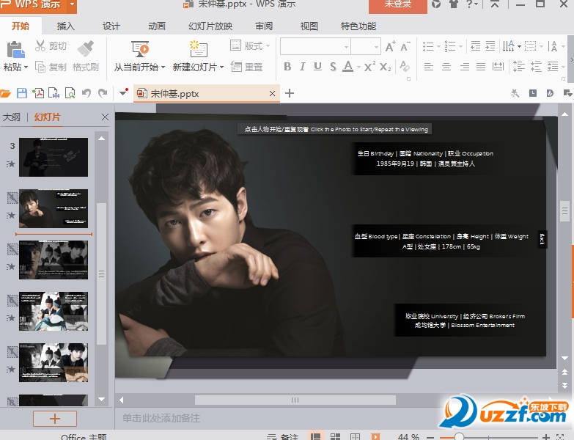Toggle text shadow S button

[x=333, y=67]
